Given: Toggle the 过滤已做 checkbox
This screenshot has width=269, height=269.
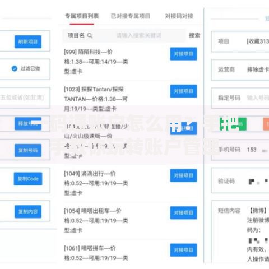Looking at the screenshot, I should pos(15,68).
